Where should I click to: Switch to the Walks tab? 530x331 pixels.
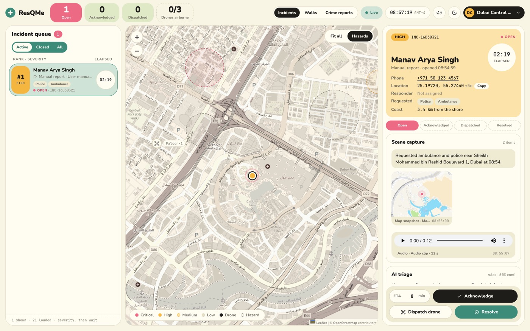pos(310,12)
